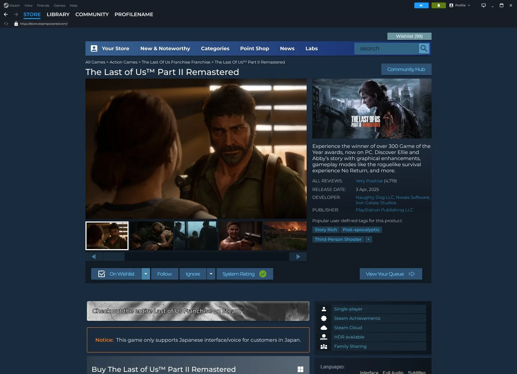Select the thumbnail of woman aiming pistol
This screenshot has width=517, height=374.
pyautogui.click(x=241, y=236)
